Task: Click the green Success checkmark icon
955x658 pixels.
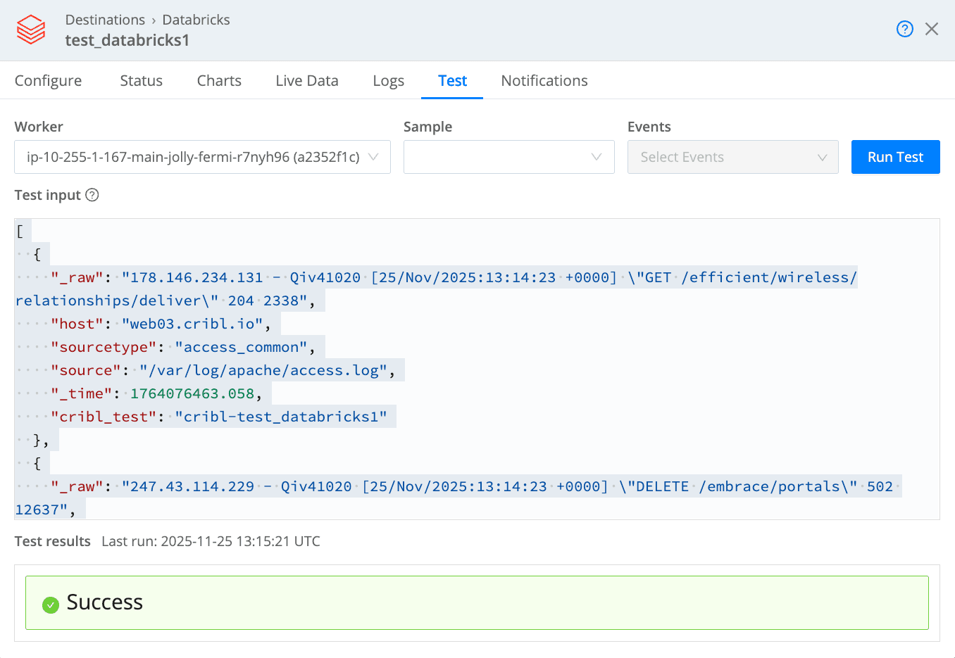Action: (x=51, y=605)
